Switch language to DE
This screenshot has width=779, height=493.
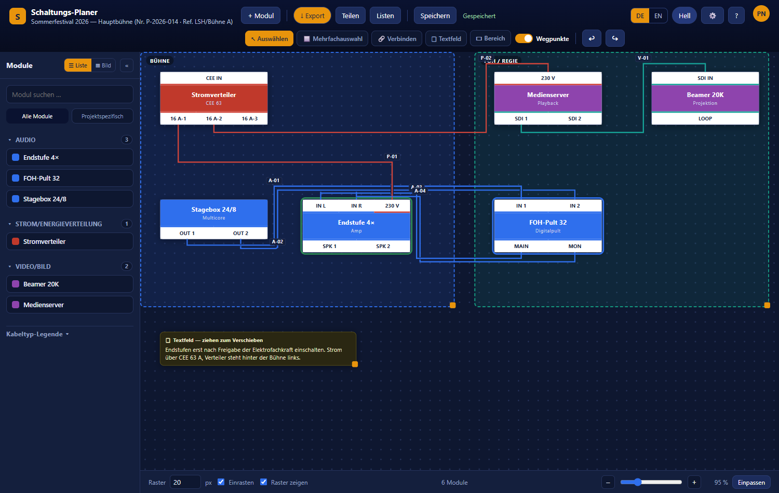click(640, 16)
